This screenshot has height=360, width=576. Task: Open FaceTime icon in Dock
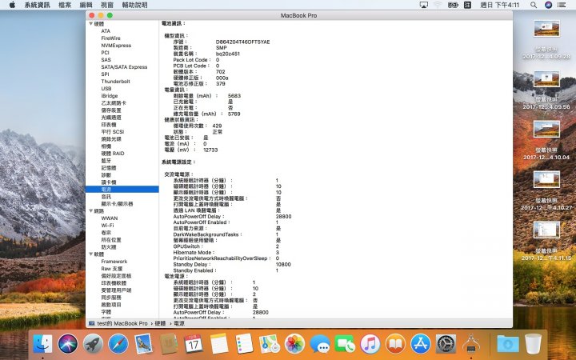[345, 344]
